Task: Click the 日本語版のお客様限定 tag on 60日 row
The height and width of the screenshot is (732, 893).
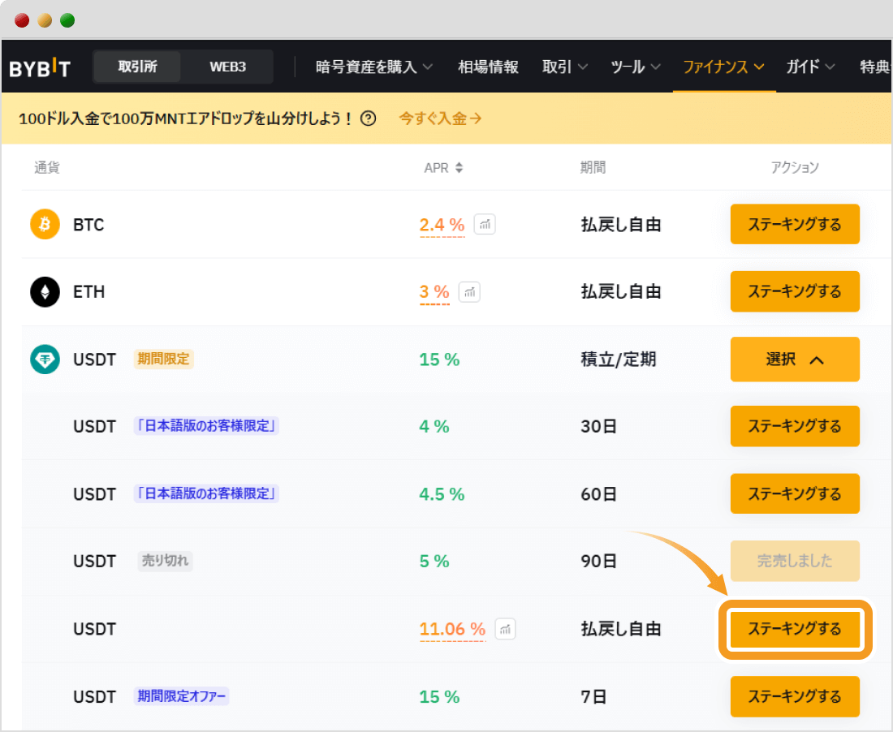Action: click(206, 493)
